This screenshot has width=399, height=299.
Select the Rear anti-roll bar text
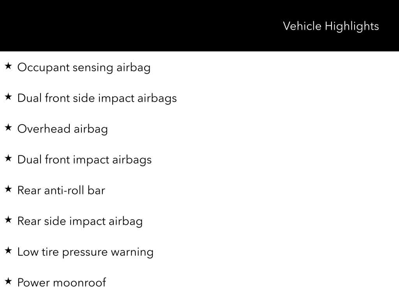pos(61,190)
